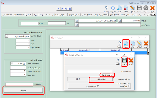Image resolution: width=157 pixels, height=98 pixels.
Task: Click the پیوستها (attachments) button
Action: point(23,90)
